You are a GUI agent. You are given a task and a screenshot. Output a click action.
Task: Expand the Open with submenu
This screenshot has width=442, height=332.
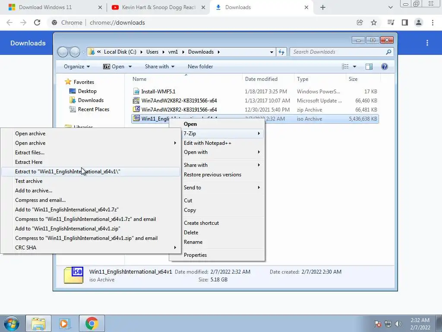click(217, 152)
